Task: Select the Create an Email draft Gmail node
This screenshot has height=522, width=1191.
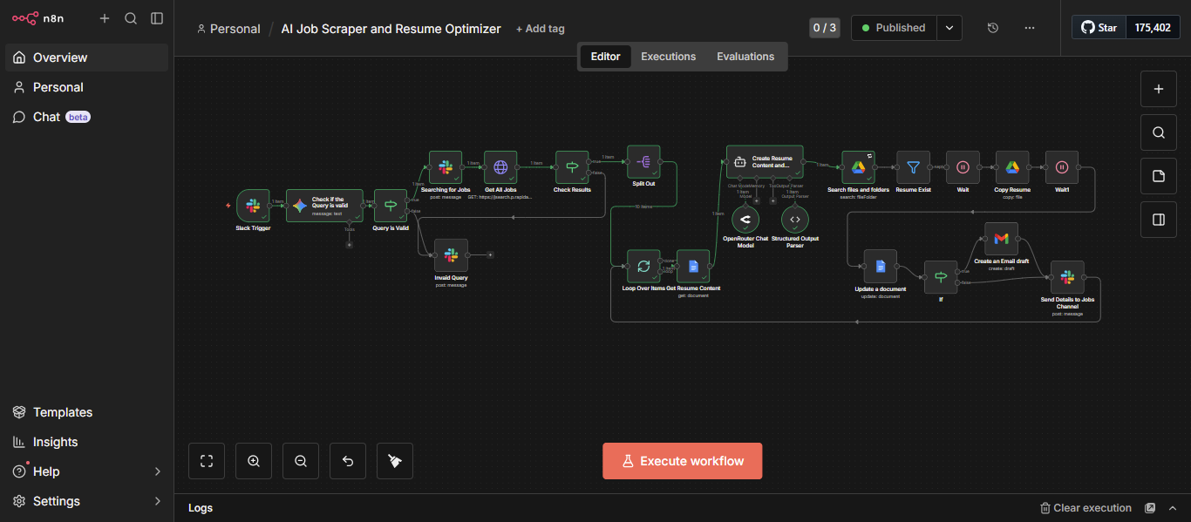Action: 1001,239
